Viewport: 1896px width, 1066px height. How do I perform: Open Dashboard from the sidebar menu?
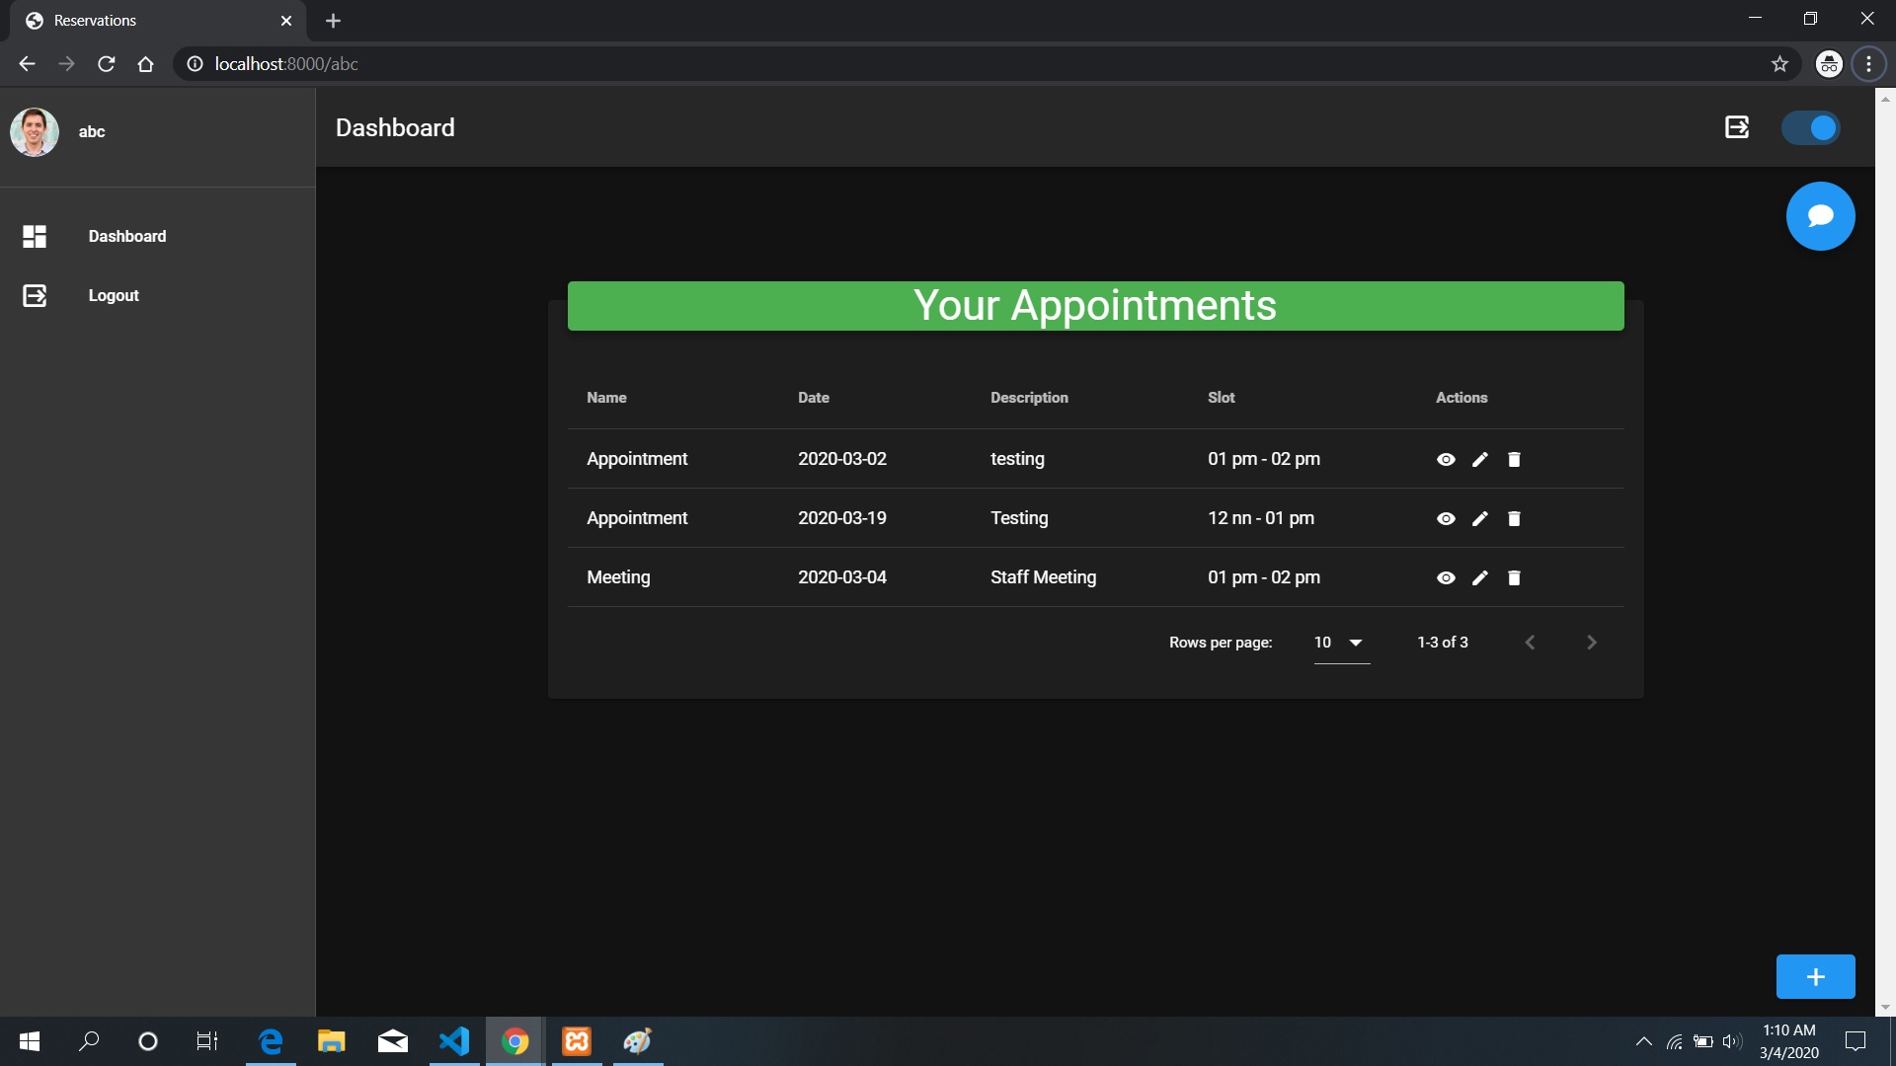126,236
